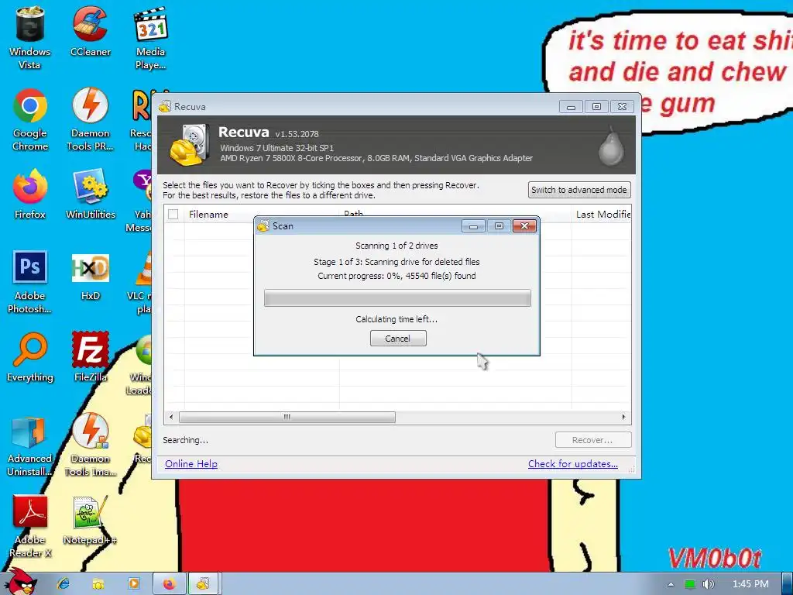Sort by the Filename column header
The height and width of the screenshot is (595, 793).
[x=262, y=214]
